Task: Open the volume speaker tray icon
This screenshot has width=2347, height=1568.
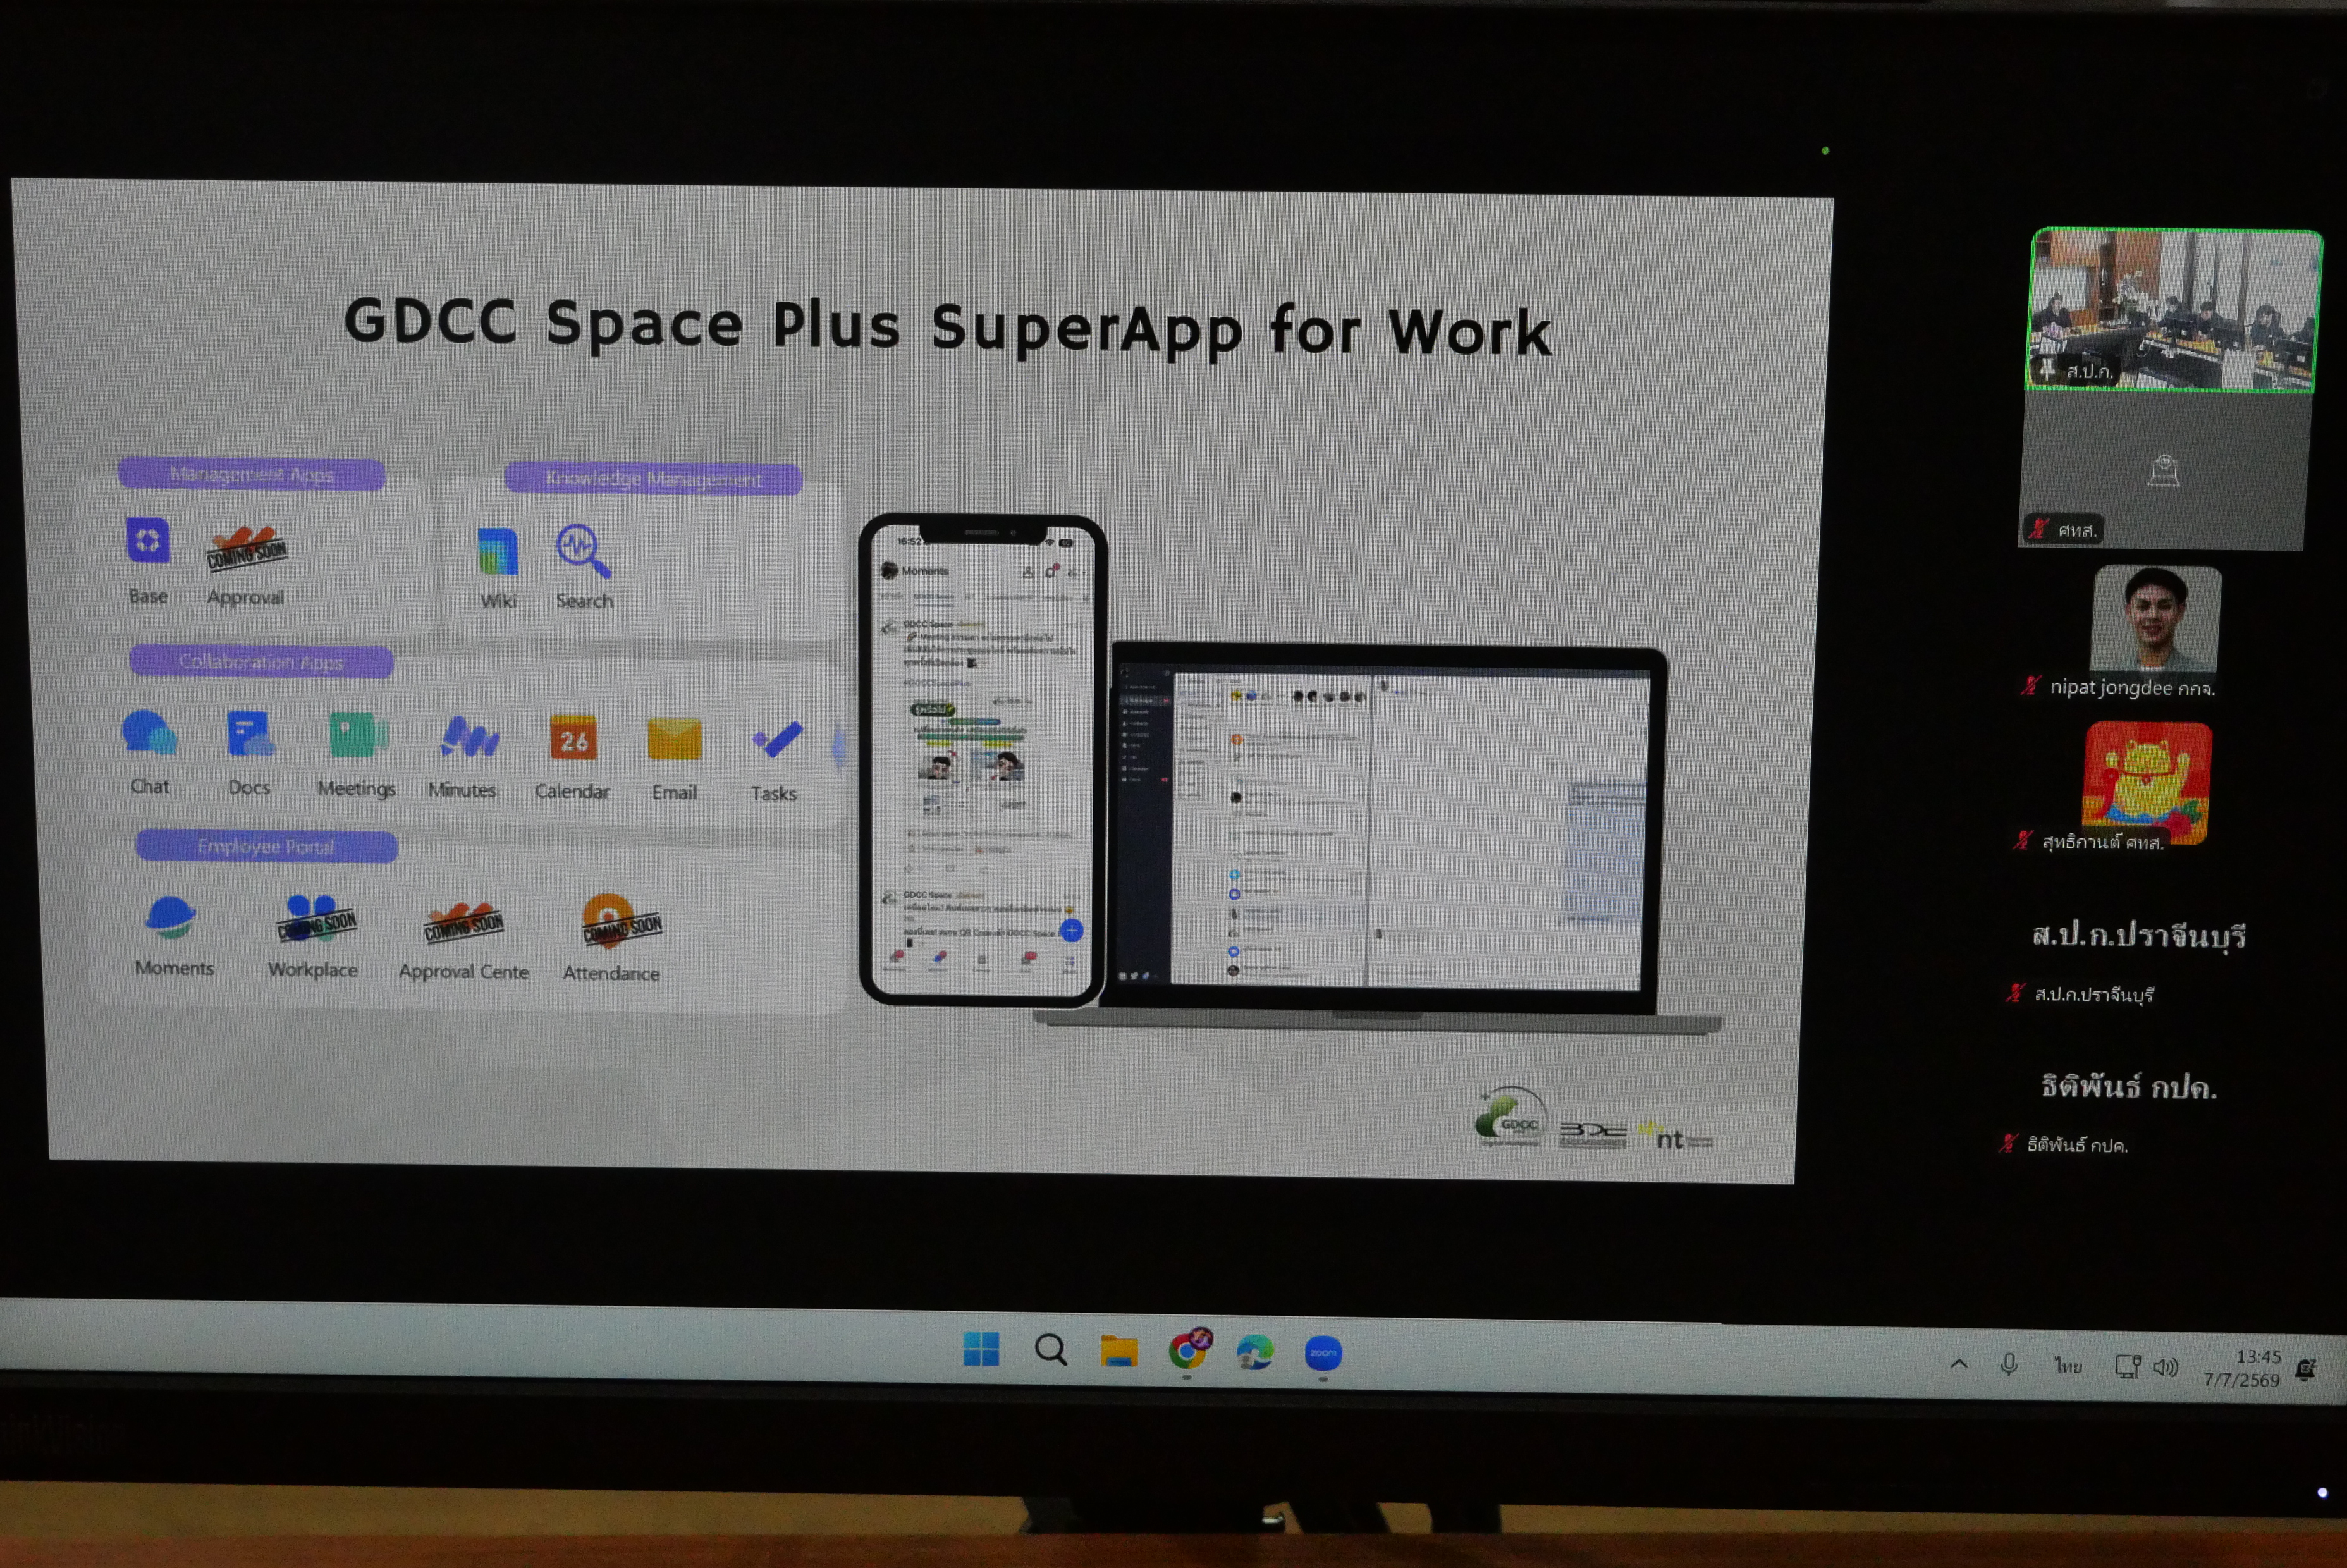Action: [x=2166, y=1368]
